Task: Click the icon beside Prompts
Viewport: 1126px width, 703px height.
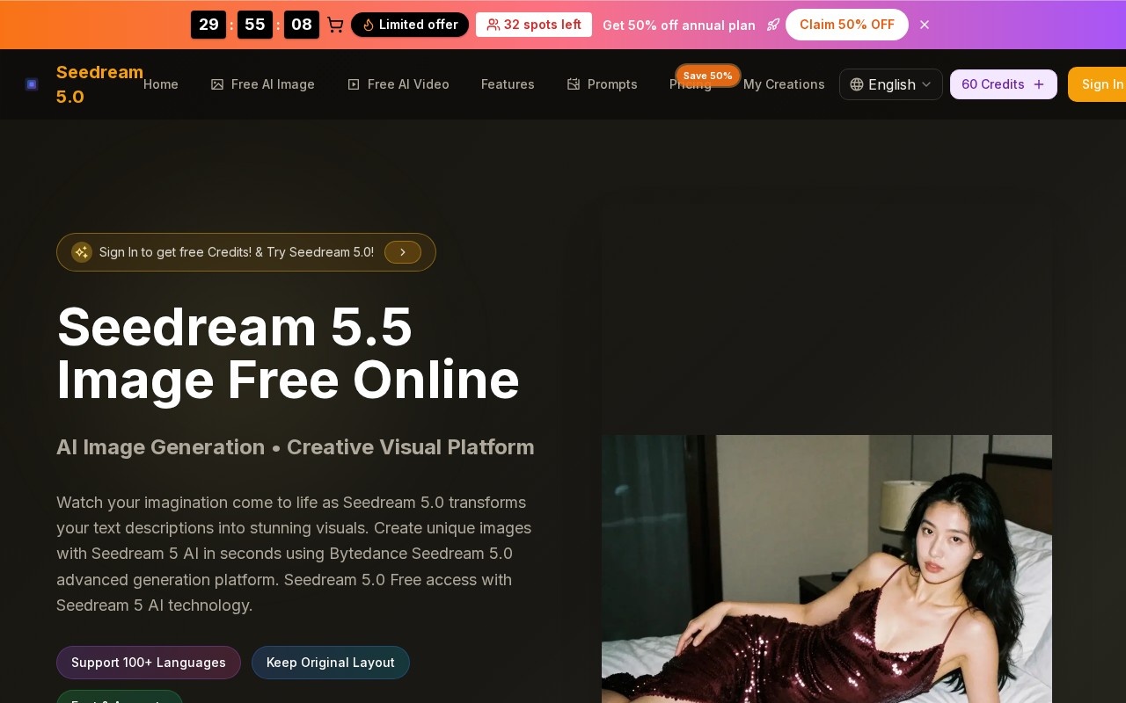Action: pos(574,84)
